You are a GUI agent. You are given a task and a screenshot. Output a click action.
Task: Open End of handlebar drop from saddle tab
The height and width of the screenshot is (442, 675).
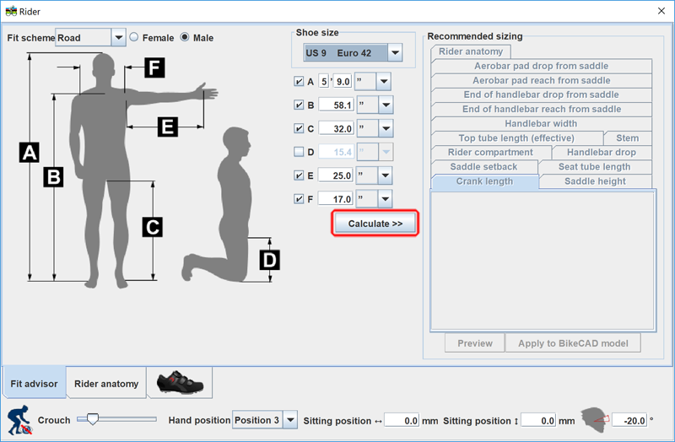click(541, 94)
